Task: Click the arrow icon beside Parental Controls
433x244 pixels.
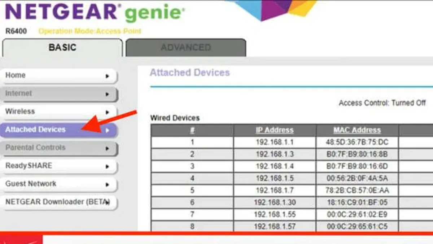Action: tap(107, 149)
